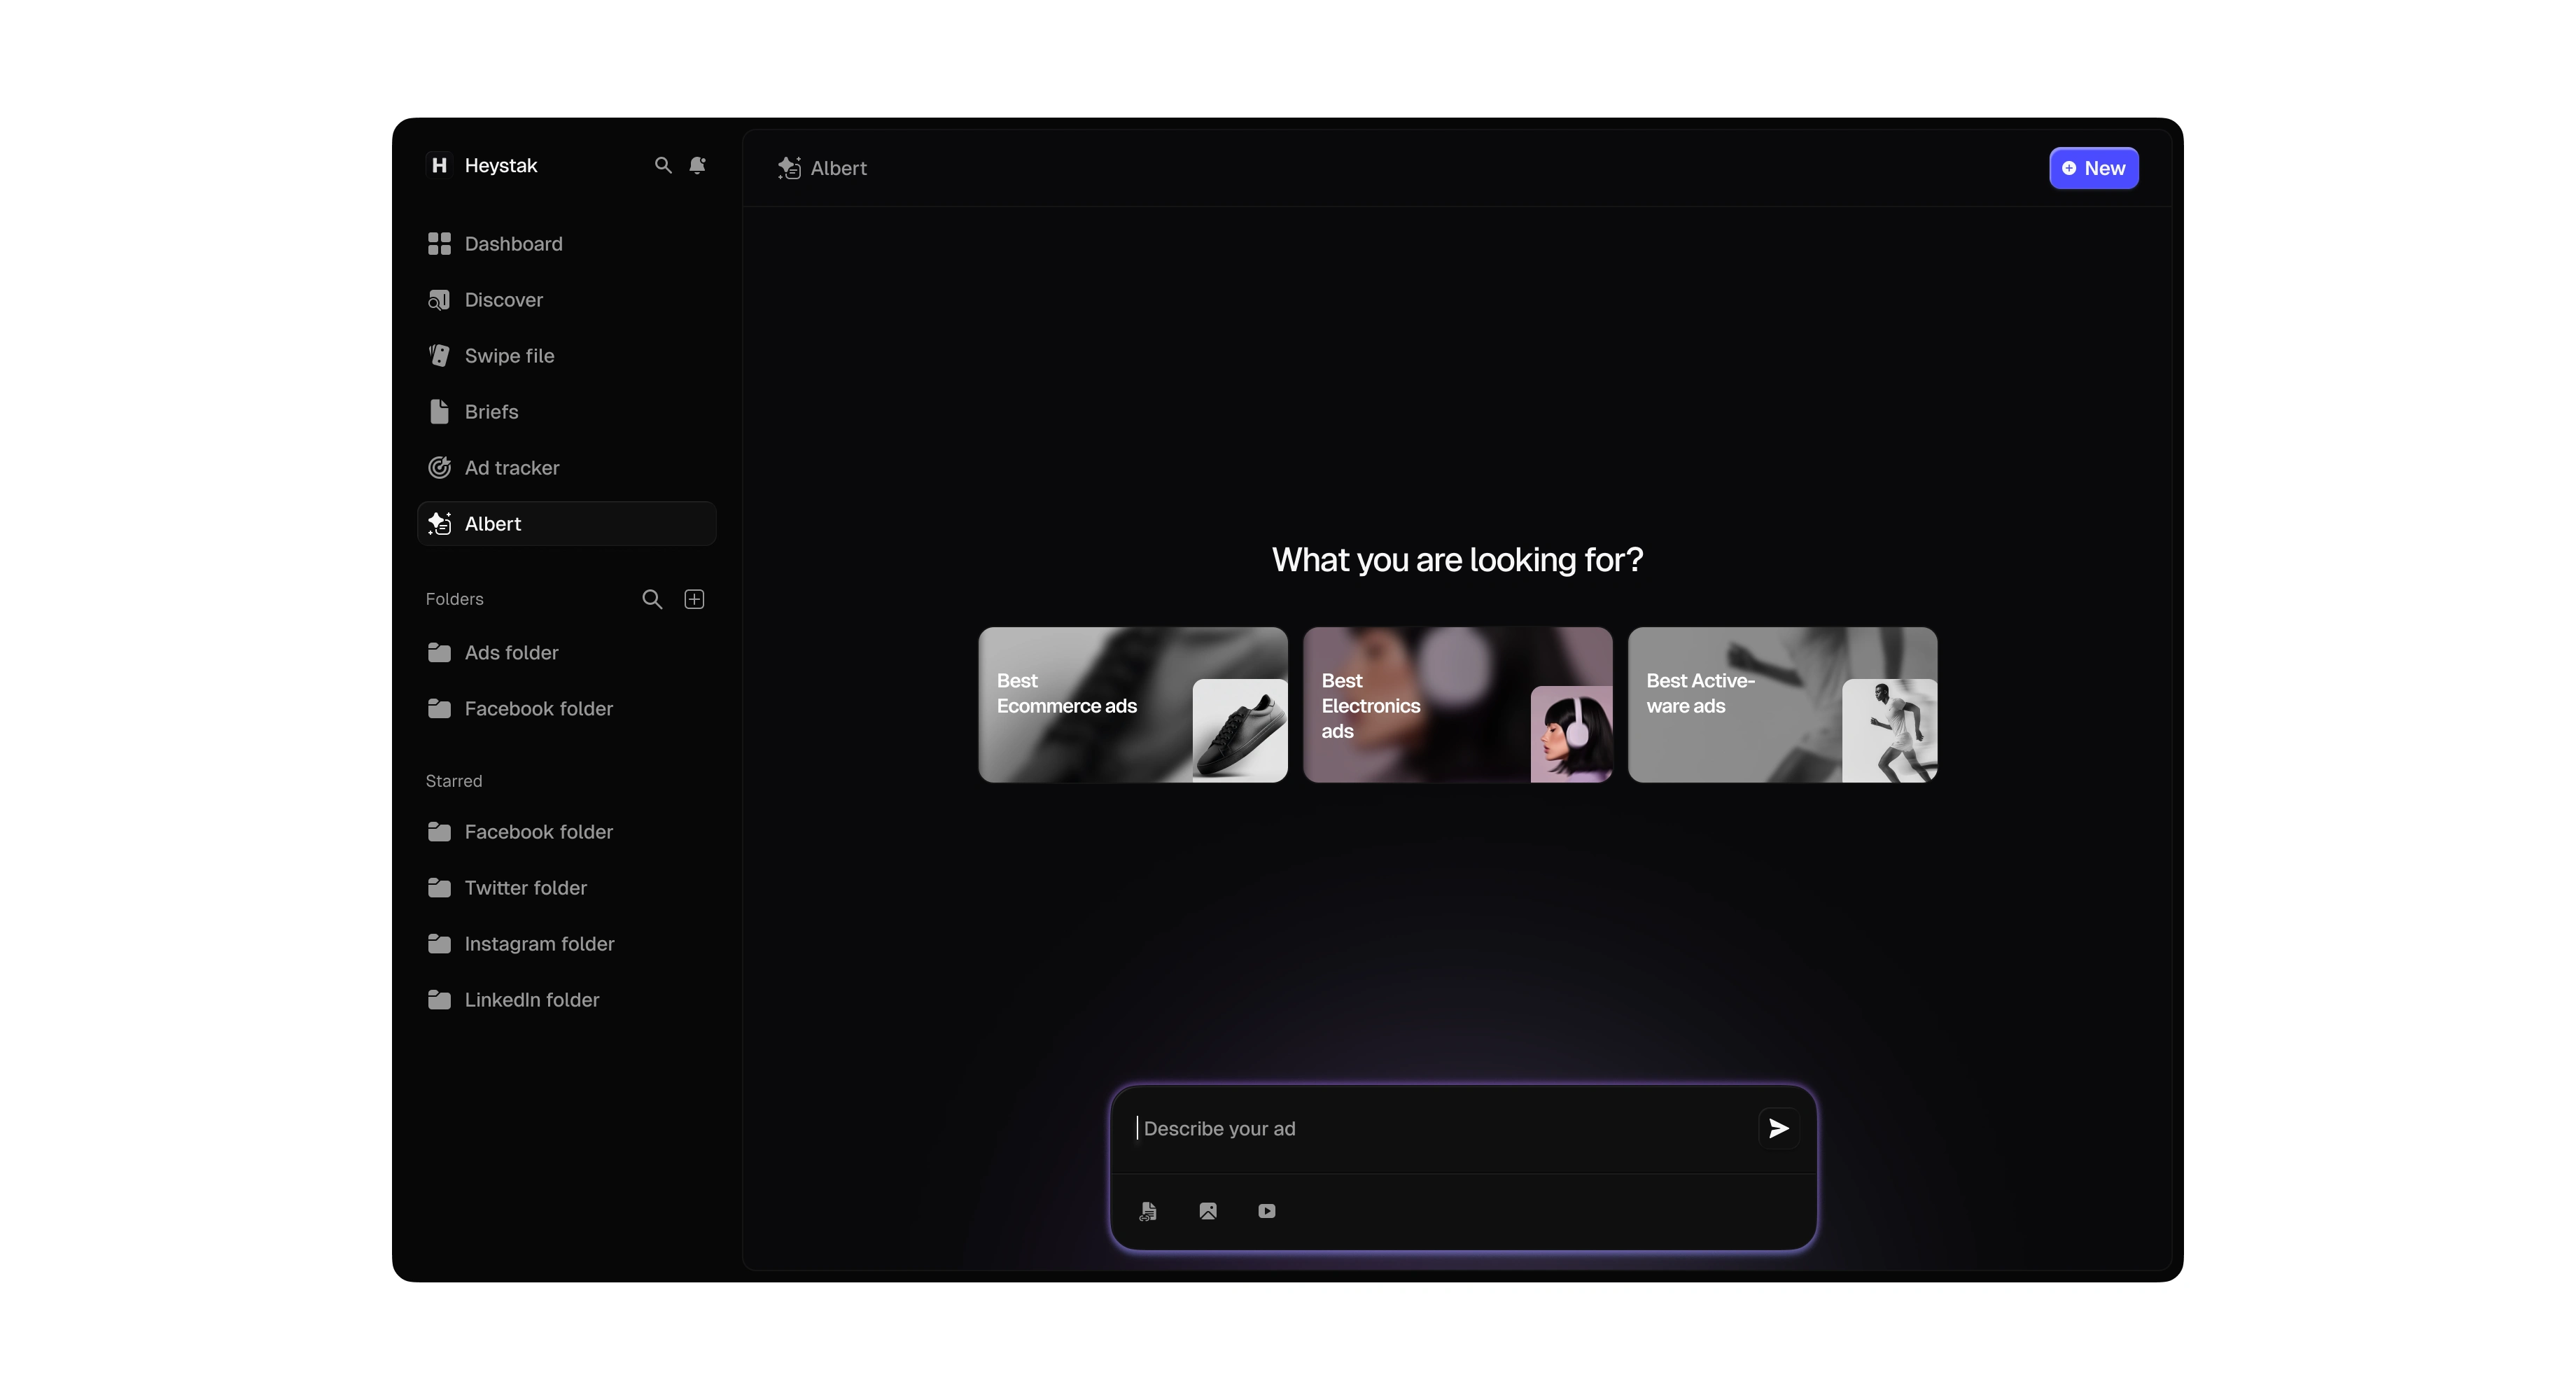Add a new folder via plus icon
Viewport: 2576px width, 1400px height.
[x=694, y=599]
